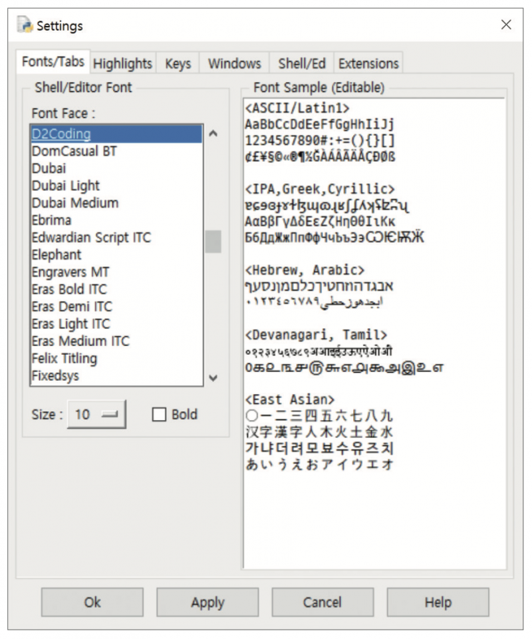Click the font list scrollbar thumb
This screenshot has width=532, height=639.
click(213, 242)
